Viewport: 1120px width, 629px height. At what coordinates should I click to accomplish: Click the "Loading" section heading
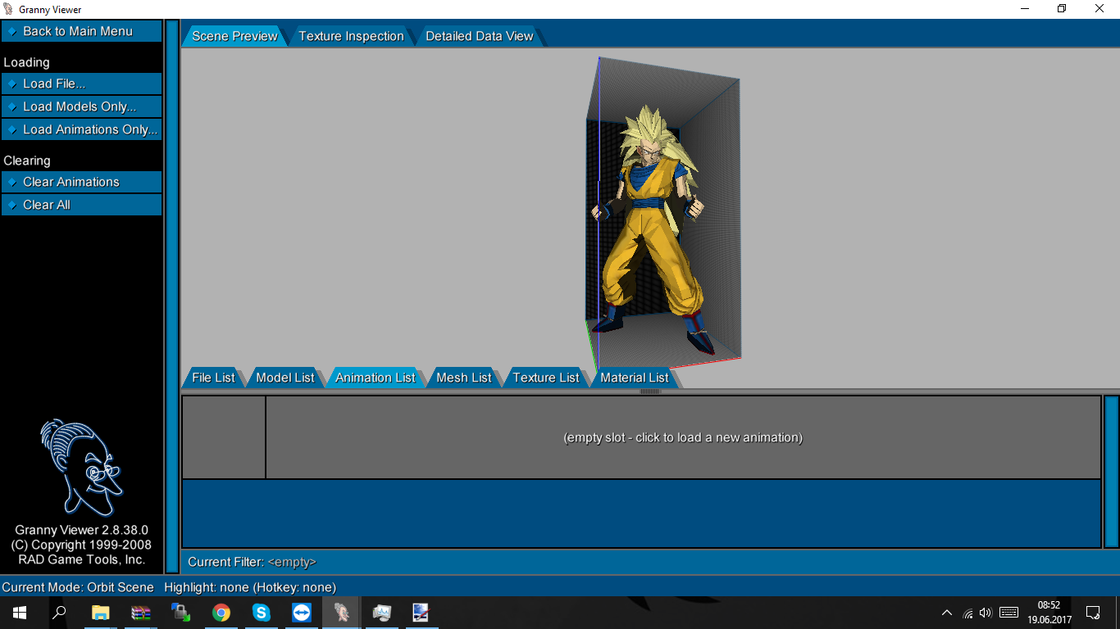[x=26, y=62]
